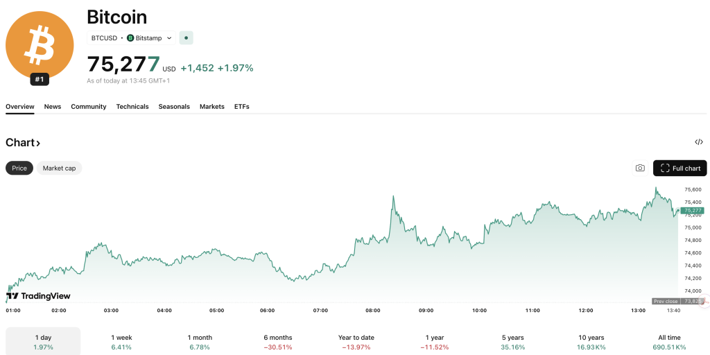This screenshot has height=355, width=710.
Task: Switch chart to Market cap view
Action: coord(59,168)
